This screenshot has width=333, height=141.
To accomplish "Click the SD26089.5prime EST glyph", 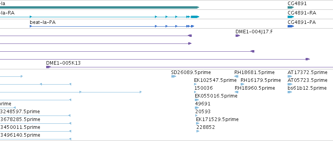I will point(174,76).
